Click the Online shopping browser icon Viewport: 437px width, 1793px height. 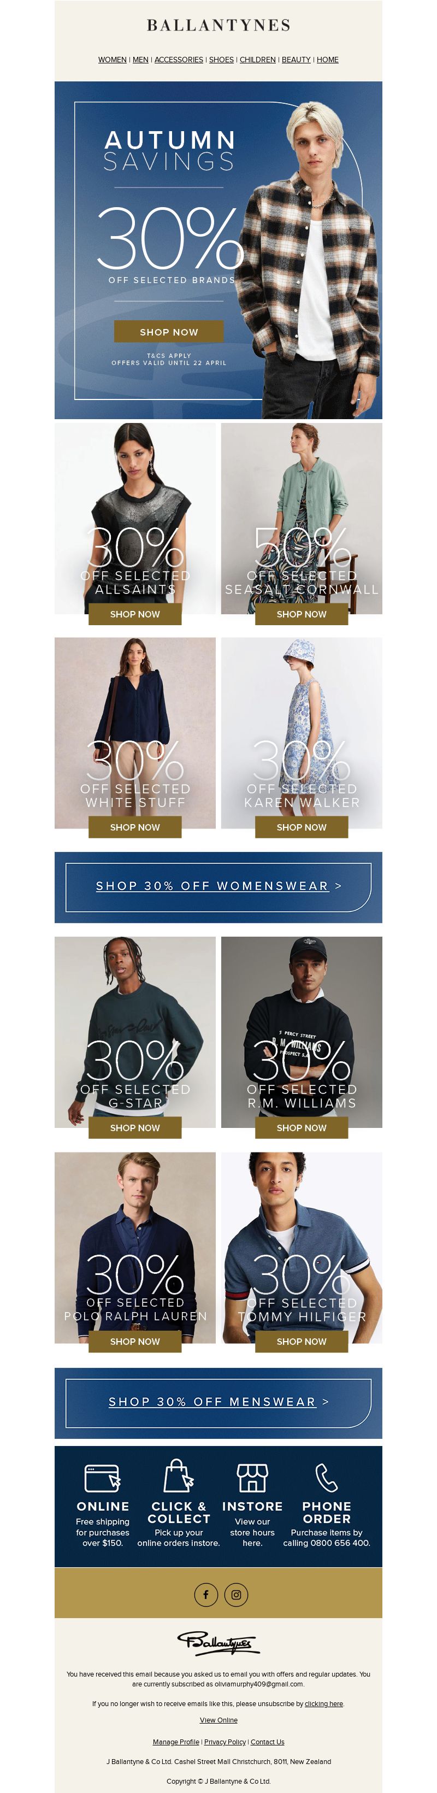click(x=102, y=1478)
